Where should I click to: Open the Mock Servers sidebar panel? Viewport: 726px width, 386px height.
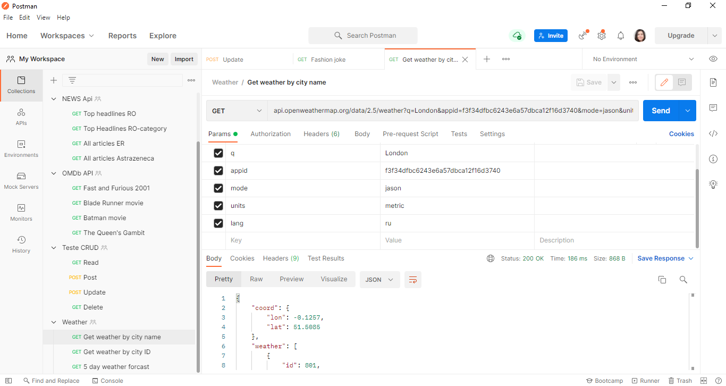point(21,181)
